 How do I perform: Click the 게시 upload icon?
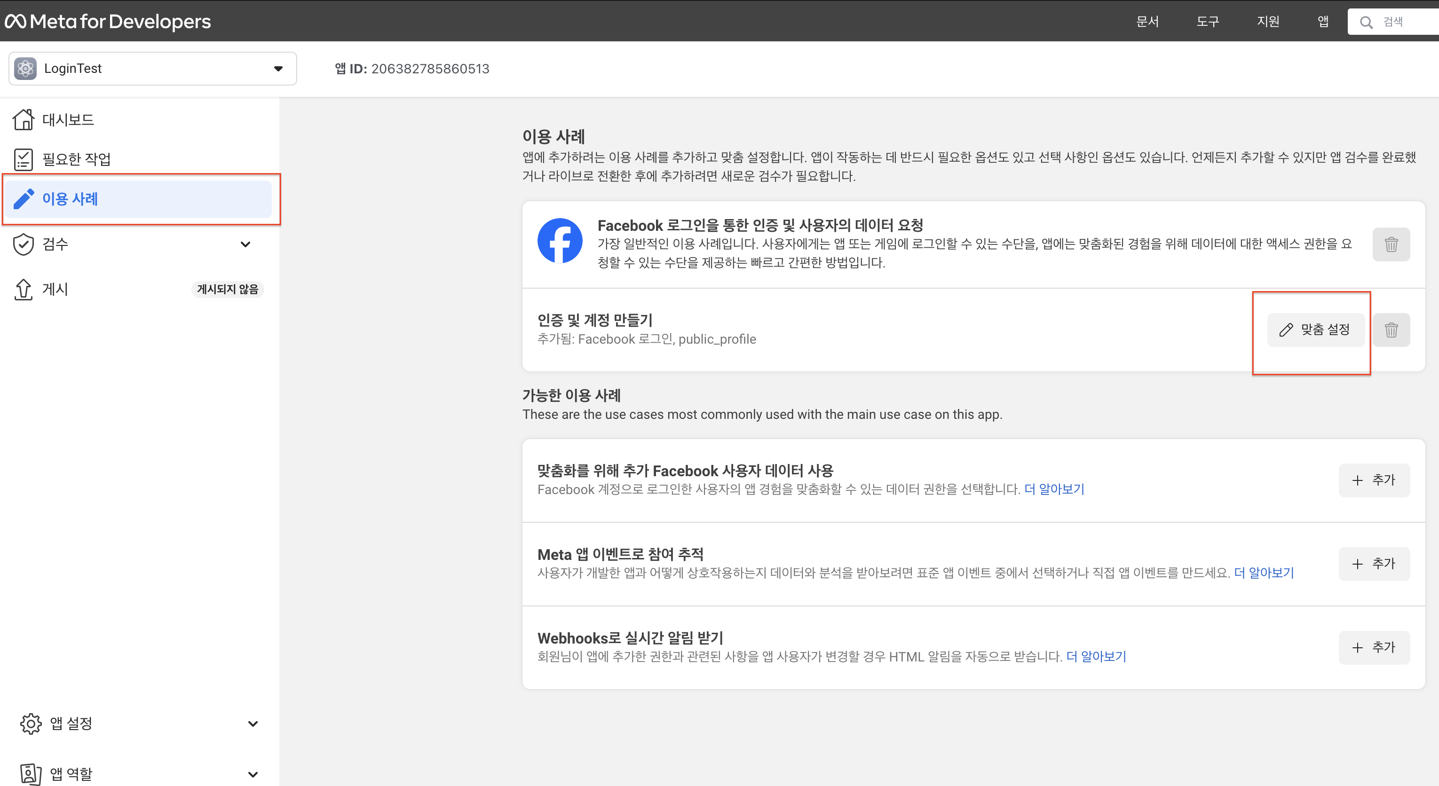[x=24, y=289]
